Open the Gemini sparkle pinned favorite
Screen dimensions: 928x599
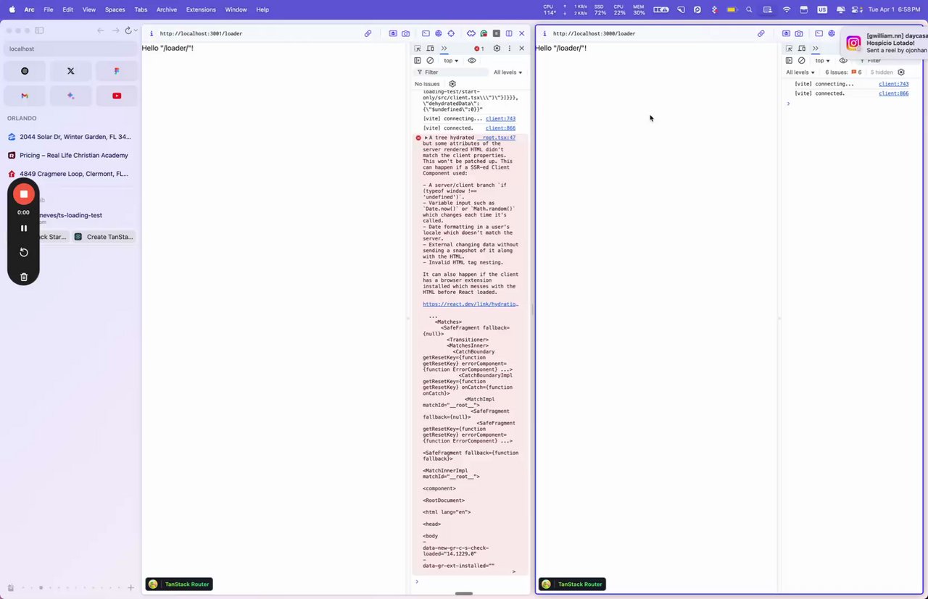(70, 96)
